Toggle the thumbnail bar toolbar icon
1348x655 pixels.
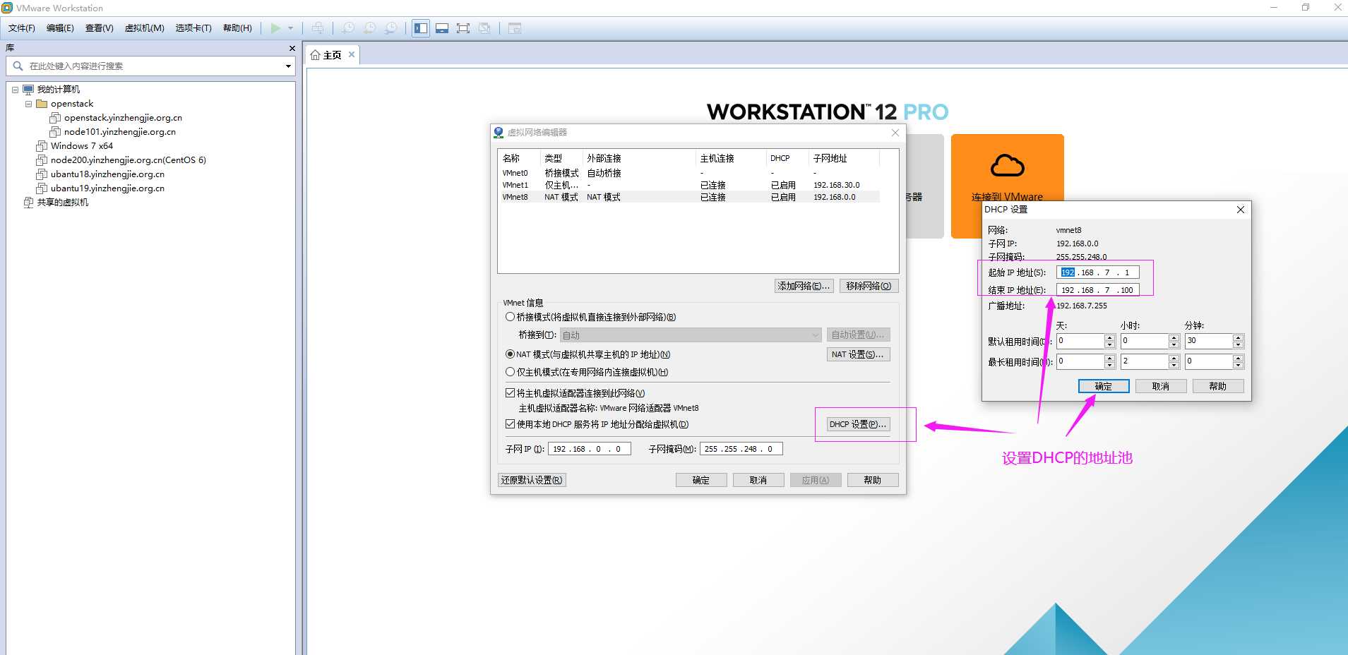[442, 28]
